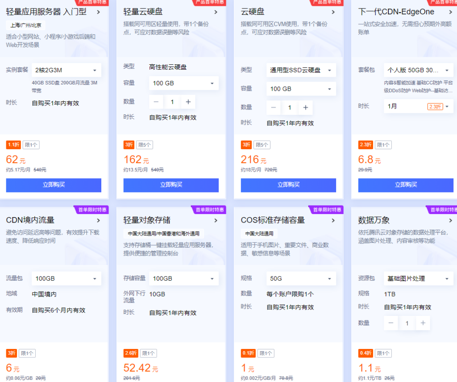Viewport: 457px width, 382px height.
Task: Open 云硬盘 title link
Action: point(253,12)
